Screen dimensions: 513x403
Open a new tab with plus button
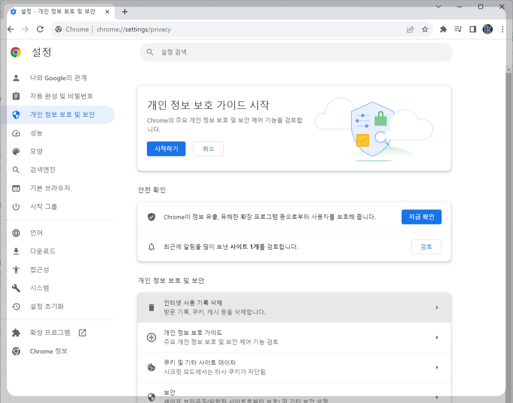tap(125, 12)
